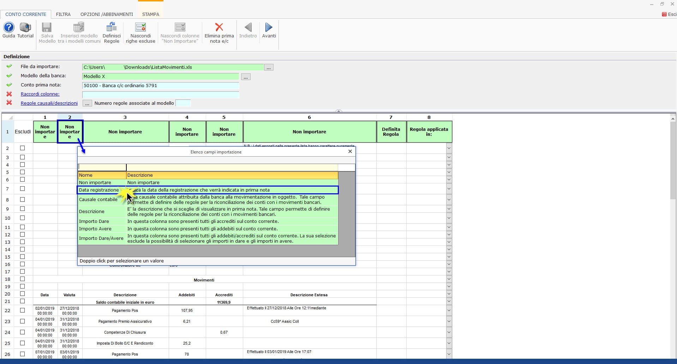Switch to the FILTRA tab
Viewport: 677px width, 364px height.
(63, 14)
